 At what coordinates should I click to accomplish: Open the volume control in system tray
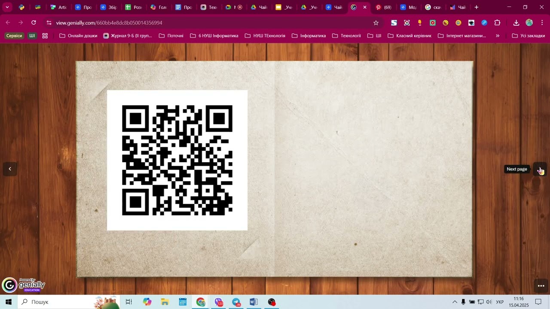pyautogui.click(x=489, y=302)
